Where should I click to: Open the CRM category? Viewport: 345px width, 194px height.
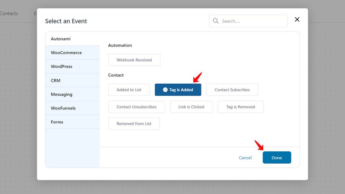72,80
